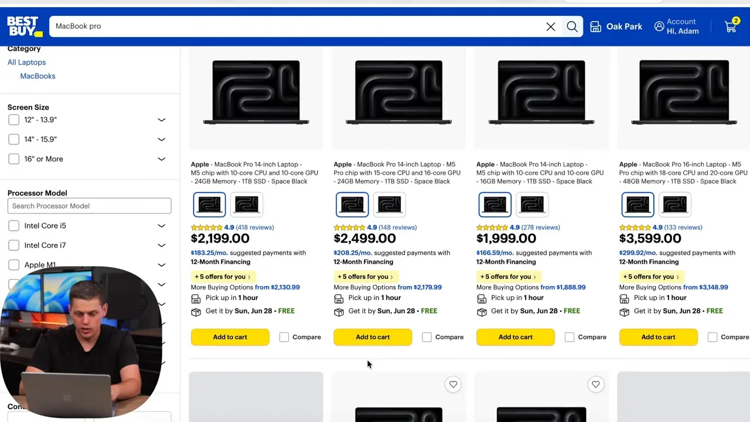This screenshot has width=750, height=422.
Task: Tick Compare for the $2,199.00 MacBook
Action: coord(284,337)
